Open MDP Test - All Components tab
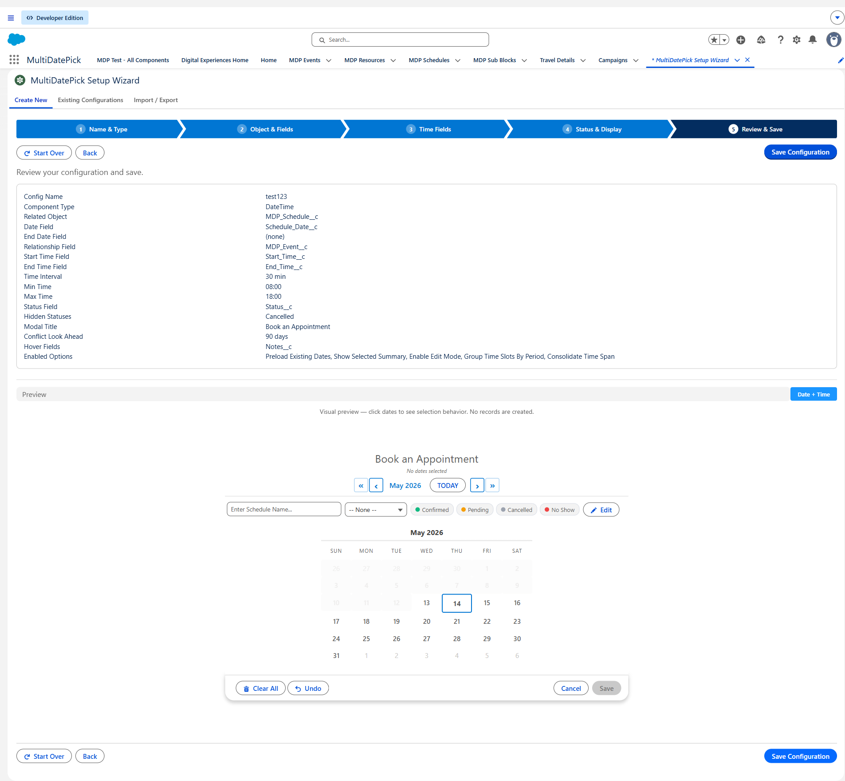This screenshot has height=781, width=845. pyautogui.click(x=133, y=60)
